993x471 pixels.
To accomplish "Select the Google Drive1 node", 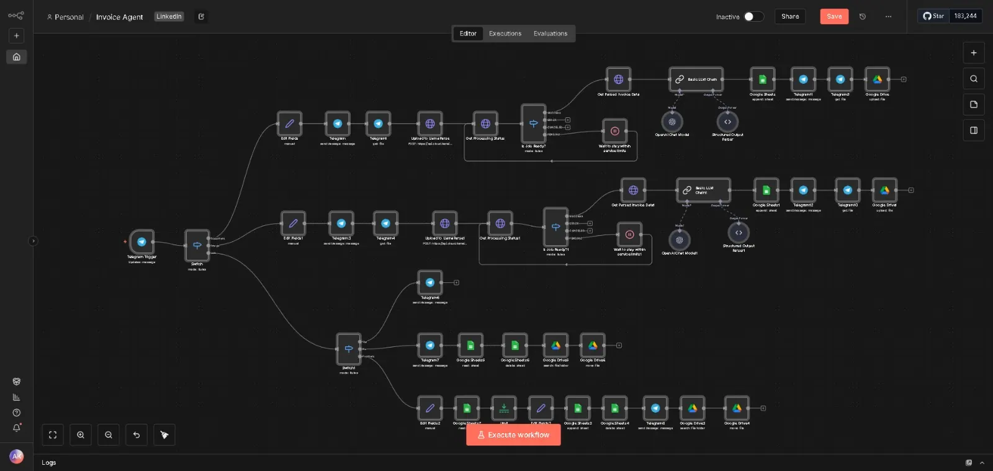I will (884, 190).
